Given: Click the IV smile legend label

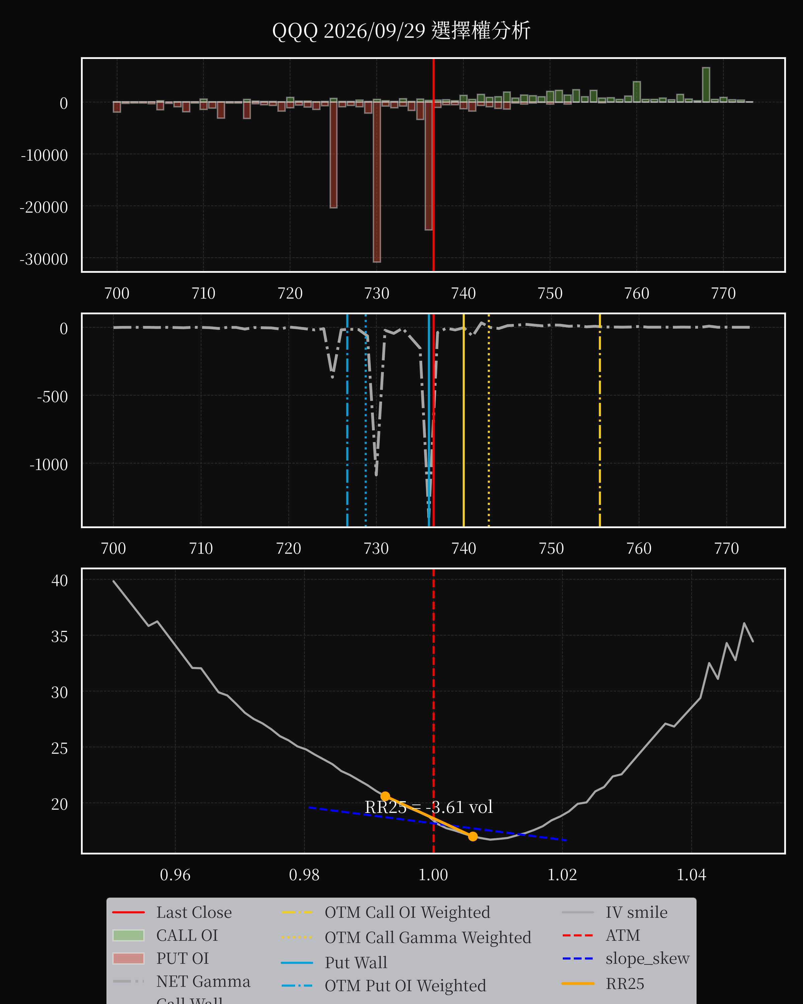Looking at the screenshot, I should coord(636,912).
